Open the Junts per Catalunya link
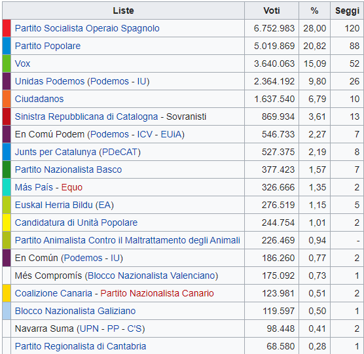Image resolution: width=364 pixels, height=354 pixels. pos(56,152)
